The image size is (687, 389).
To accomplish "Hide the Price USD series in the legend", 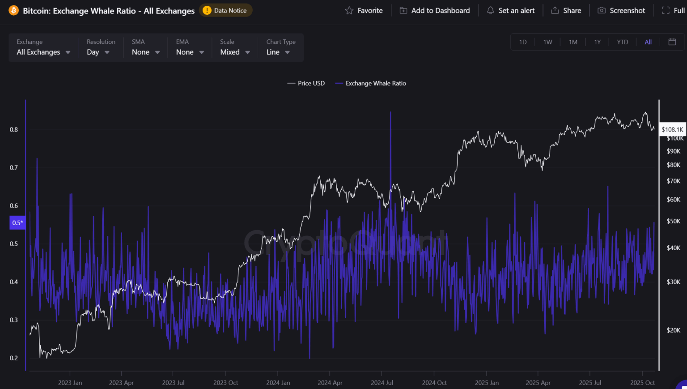I will click(306, 83).
